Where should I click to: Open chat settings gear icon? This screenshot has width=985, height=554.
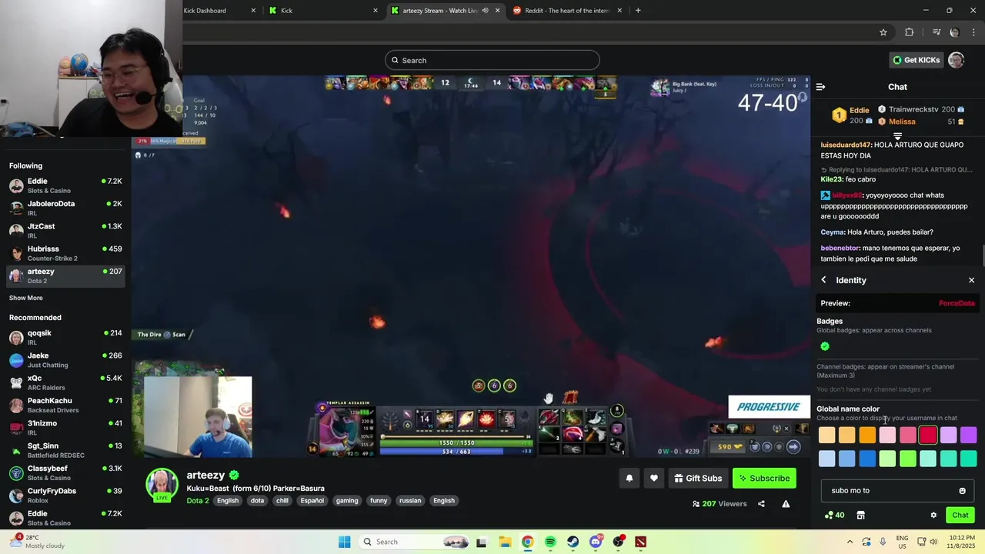(x=933, y=516)
